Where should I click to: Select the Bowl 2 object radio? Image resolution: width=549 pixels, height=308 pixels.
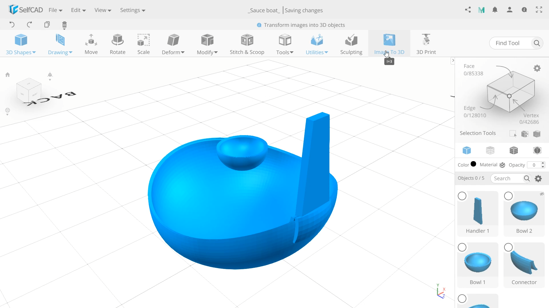coord(508,196)
